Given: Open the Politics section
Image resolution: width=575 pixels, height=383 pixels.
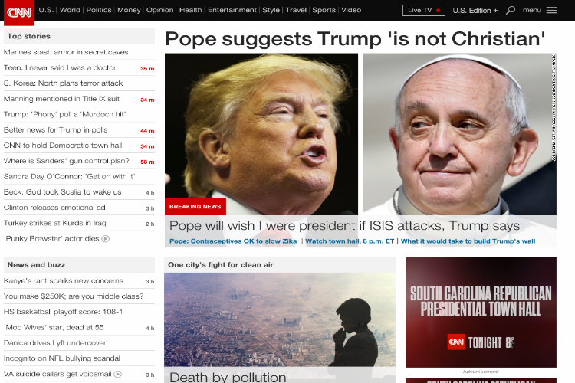Looking at the screenshot, I should tap(99, 10).
